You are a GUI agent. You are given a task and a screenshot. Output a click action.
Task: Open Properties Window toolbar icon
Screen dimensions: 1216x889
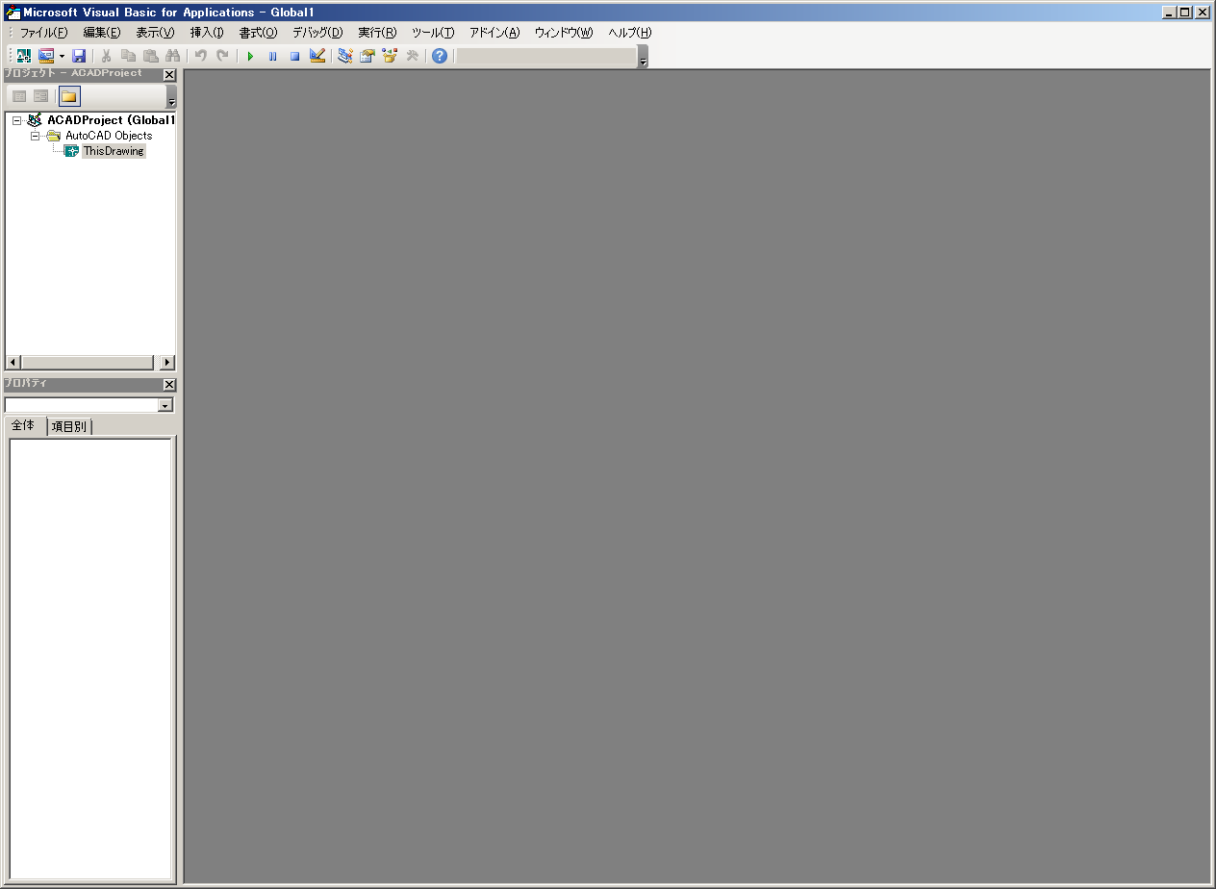pos(367,56)
